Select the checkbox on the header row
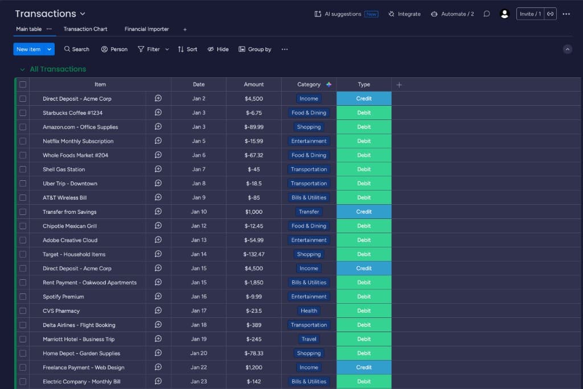Viewport: 583px width, 389px height. click(x=23, y=84)
